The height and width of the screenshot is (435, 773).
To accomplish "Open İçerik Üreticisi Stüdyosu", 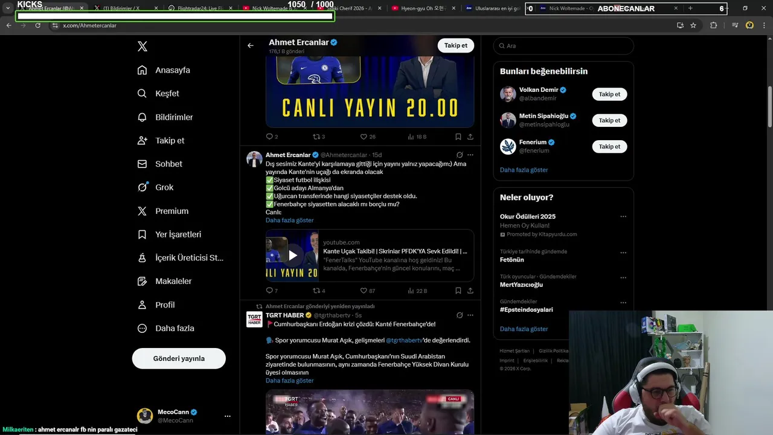I will point(180,258).
